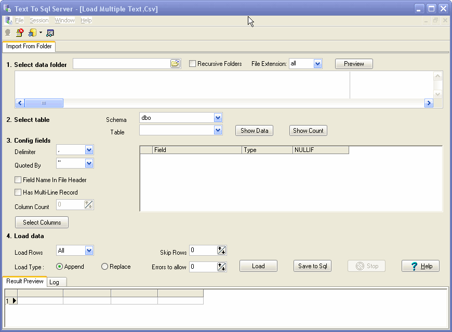Viewport: 452px width, 332px height.
Task: Click the import wizard toolbar icon
Action: click(32, 33)
